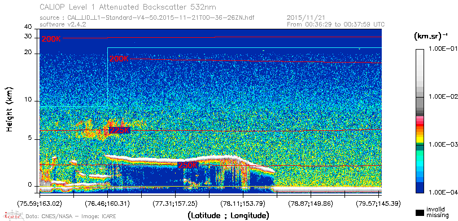Click the colorbar value "1.00E-04"
The width and height of the screenshot is (458, 221).
[x=443, y=192]
